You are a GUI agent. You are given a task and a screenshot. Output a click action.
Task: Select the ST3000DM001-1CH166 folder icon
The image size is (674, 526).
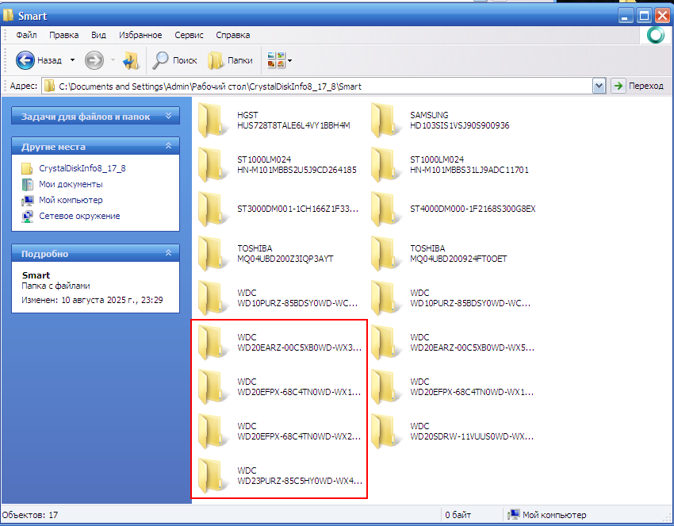pos(212,209)
